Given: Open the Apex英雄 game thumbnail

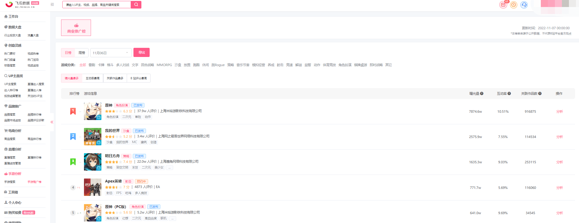Looking at the screenshot, I should click(x=93, y=187).
